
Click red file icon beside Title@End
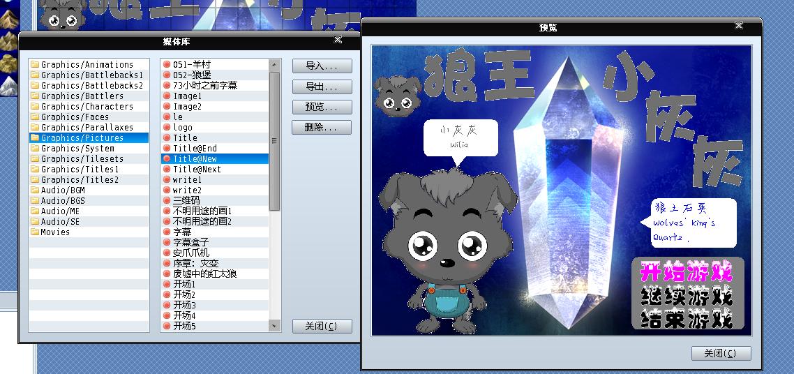pos(167,149)
